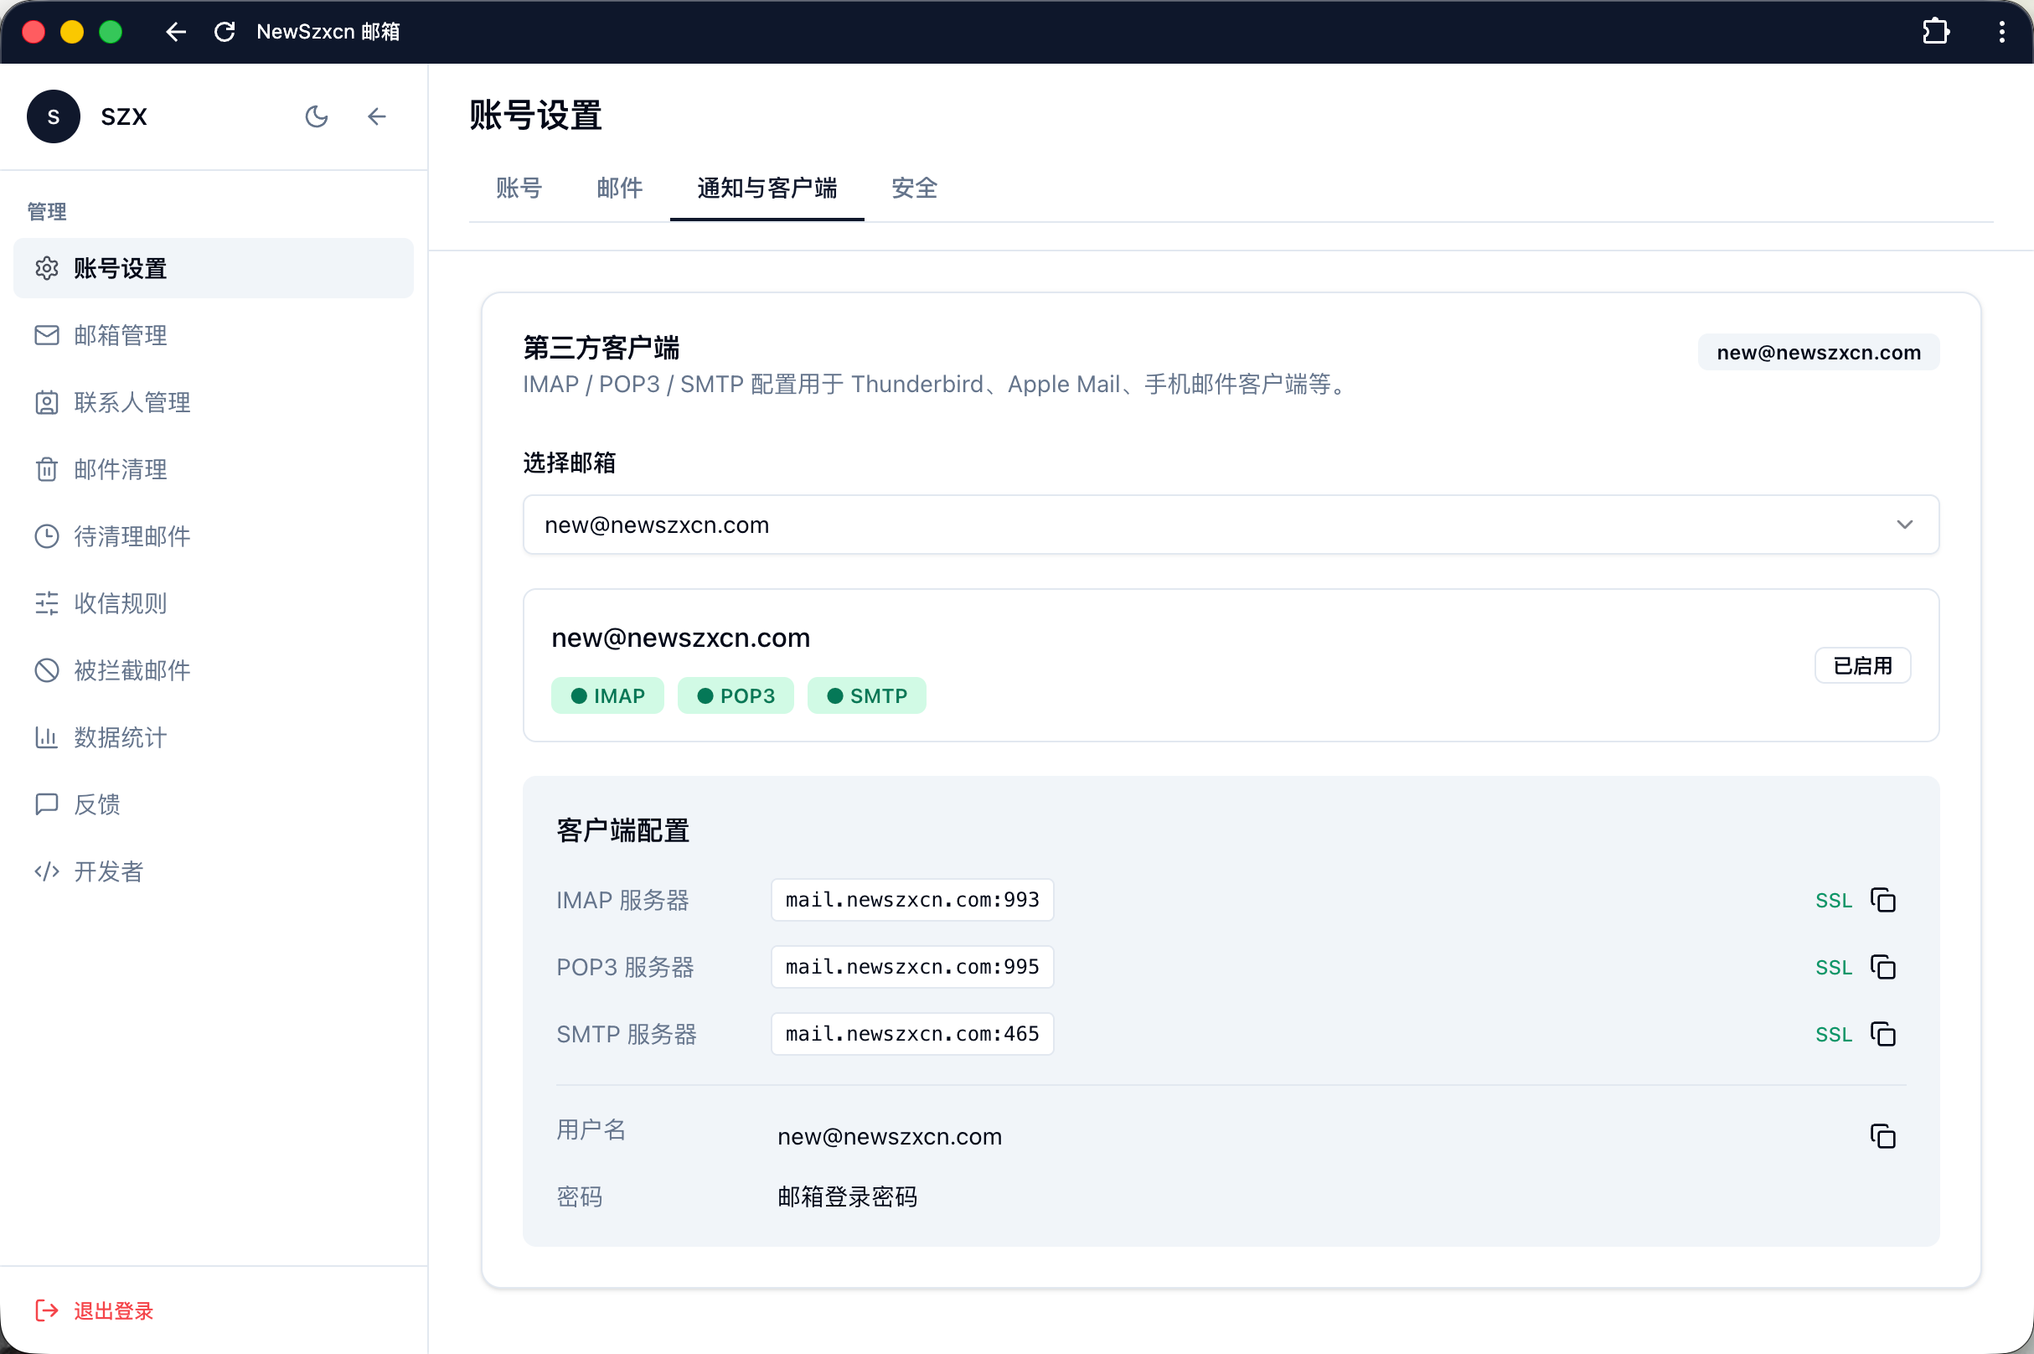
Task: Click the 邮箱登录密码 text
Action: 847,1196
